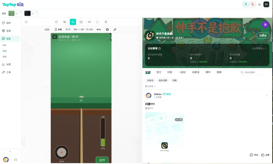Click the scissors icon in header

259,4
